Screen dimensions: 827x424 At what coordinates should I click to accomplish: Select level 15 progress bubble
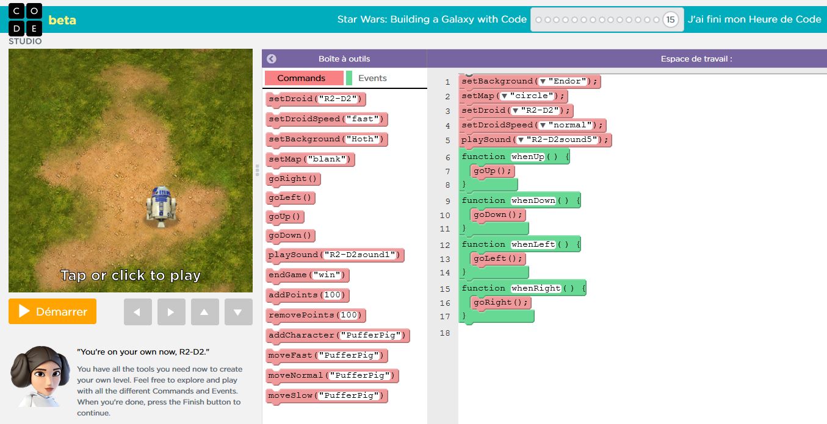point(671,19)
